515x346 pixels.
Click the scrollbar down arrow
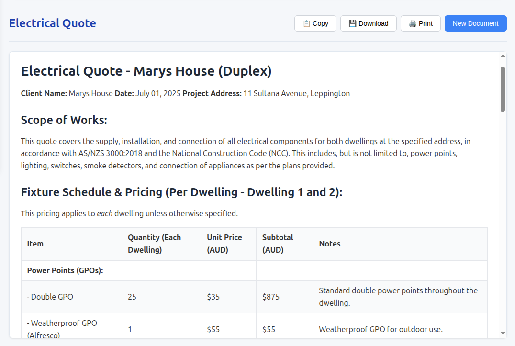click(x=503, y=333)
